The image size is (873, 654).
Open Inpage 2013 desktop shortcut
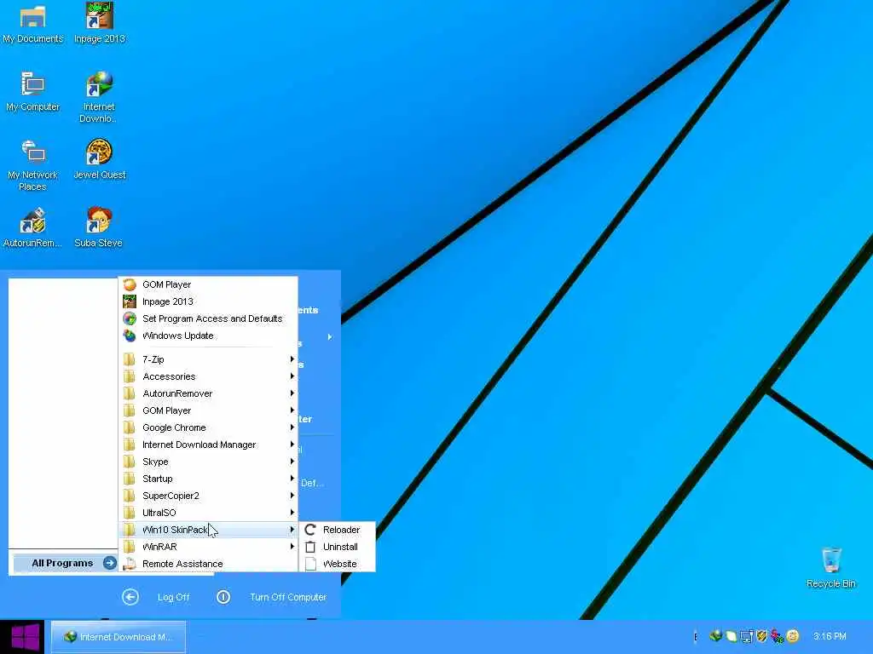(x=99, y=23)
